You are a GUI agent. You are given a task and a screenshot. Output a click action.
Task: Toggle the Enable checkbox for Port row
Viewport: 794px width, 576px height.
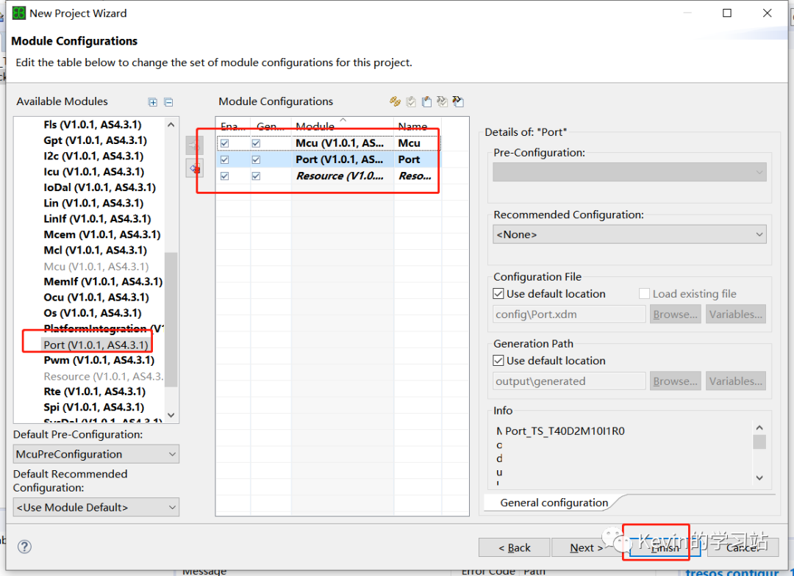[x=225, y=159]
